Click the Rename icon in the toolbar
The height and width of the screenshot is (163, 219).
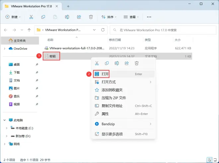(x=67, y=17)
